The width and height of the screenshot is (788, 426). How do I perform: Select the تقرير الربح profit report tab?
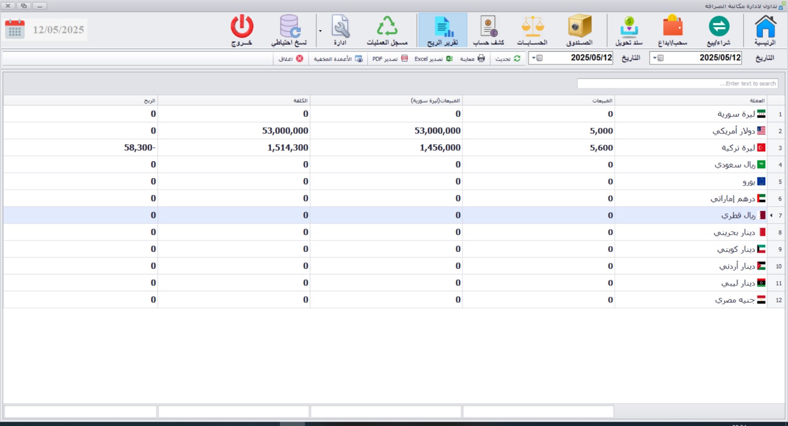pyautogui.click(x=443, y=30)
